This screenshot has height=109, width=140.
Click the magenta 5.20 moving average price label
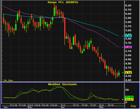128,47
